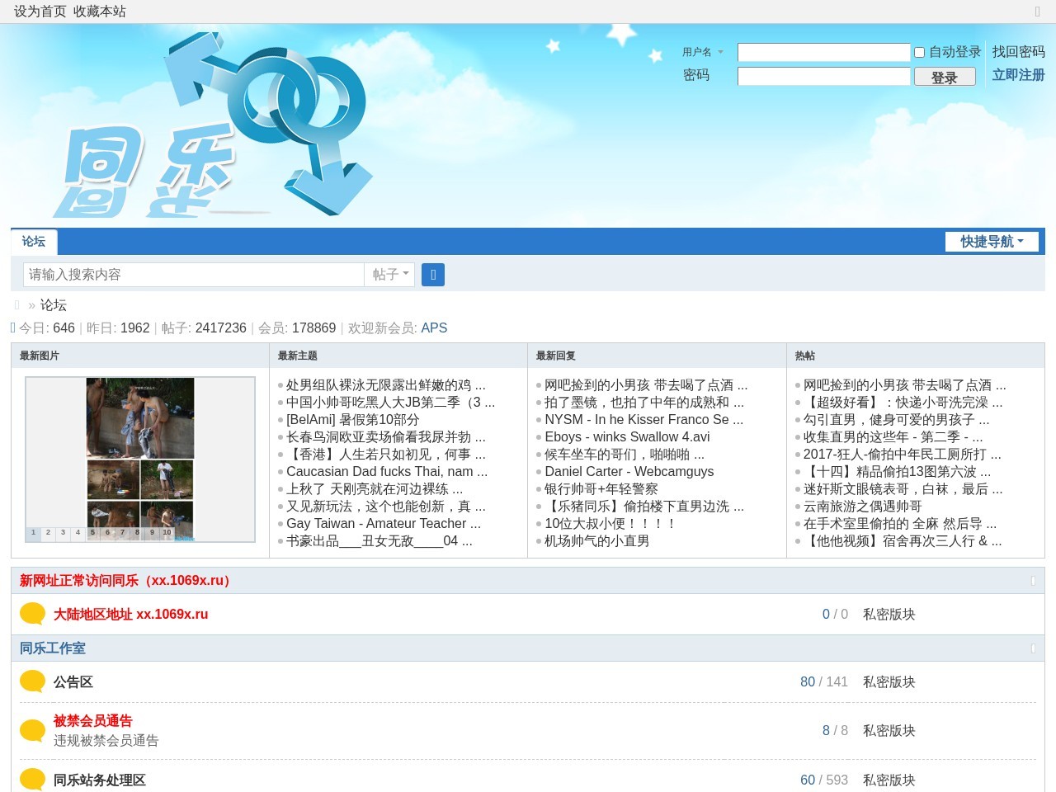Click the statistics icon before 今日
1056x792 pixels.
click(13, 328)
